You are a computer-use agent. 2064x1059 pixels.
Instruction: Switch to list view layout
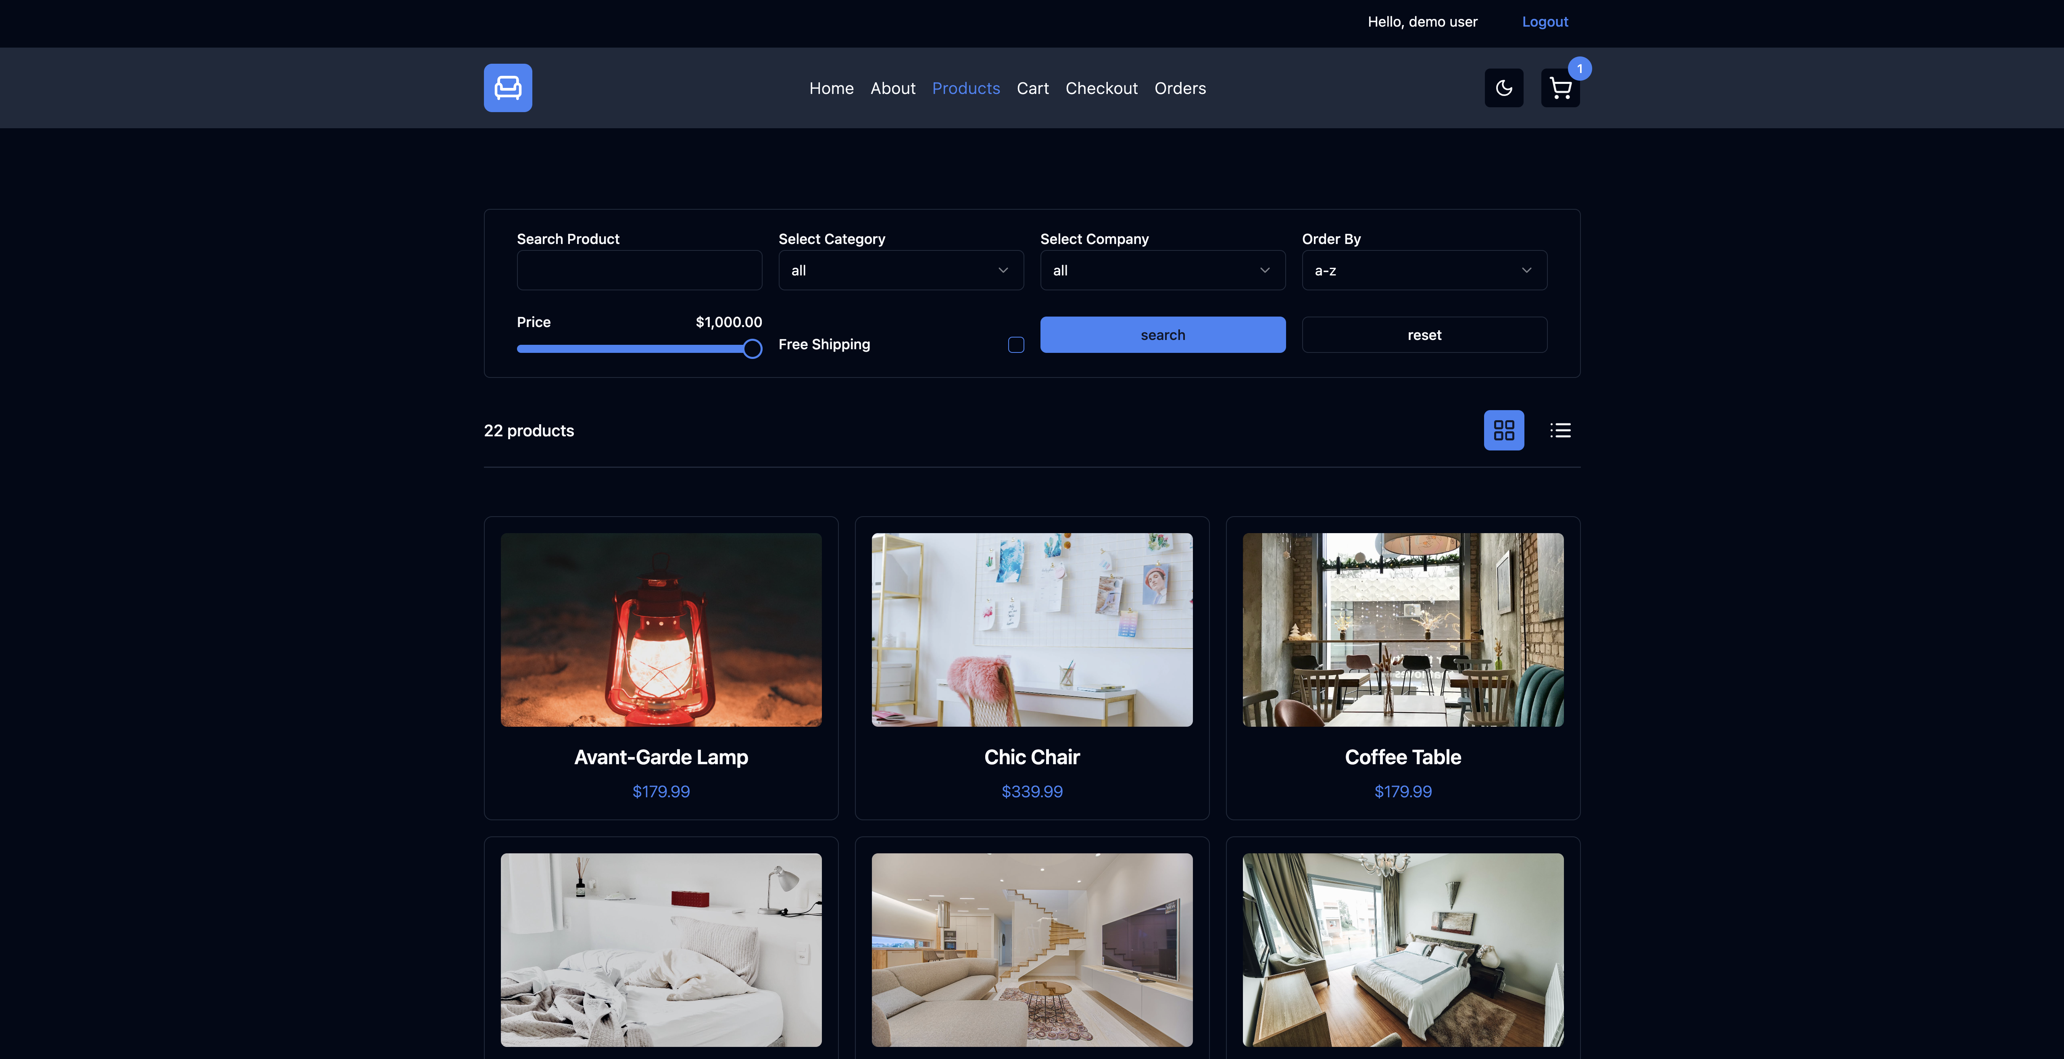tap(1560, 430)
